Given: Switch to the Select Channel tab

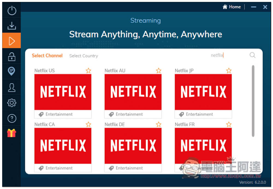Looking at the screenshot, I should 47,56.
